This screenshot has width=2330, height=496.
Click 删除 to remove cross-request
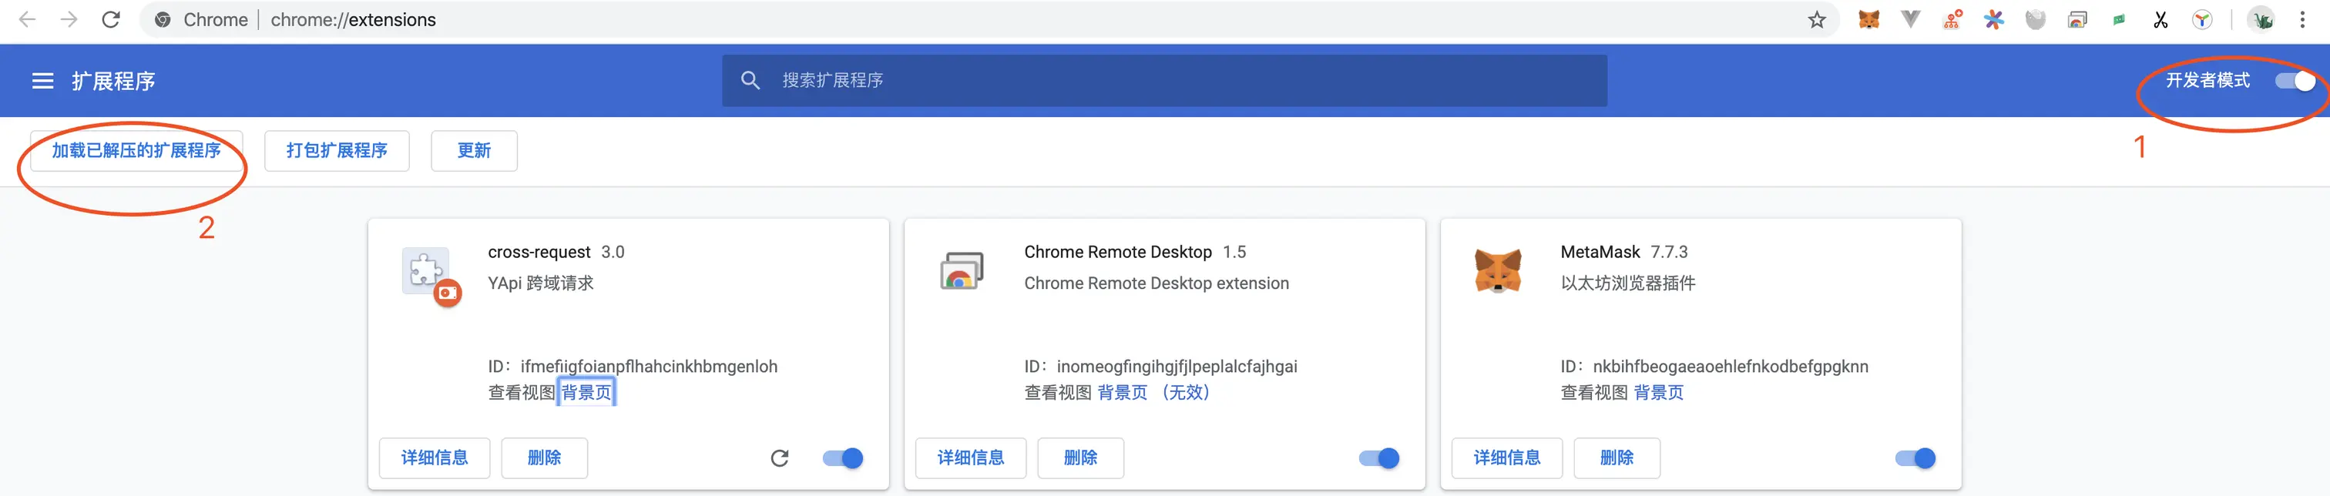coord(545,458)
